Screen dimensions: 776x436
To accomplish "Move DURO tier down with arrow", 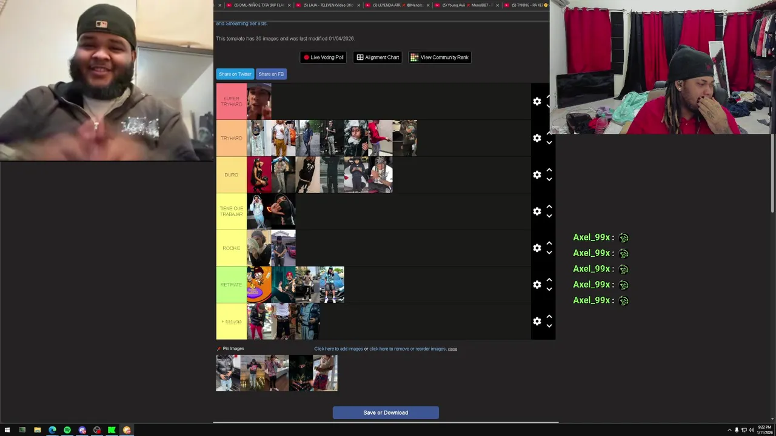I will coord(549,180).
